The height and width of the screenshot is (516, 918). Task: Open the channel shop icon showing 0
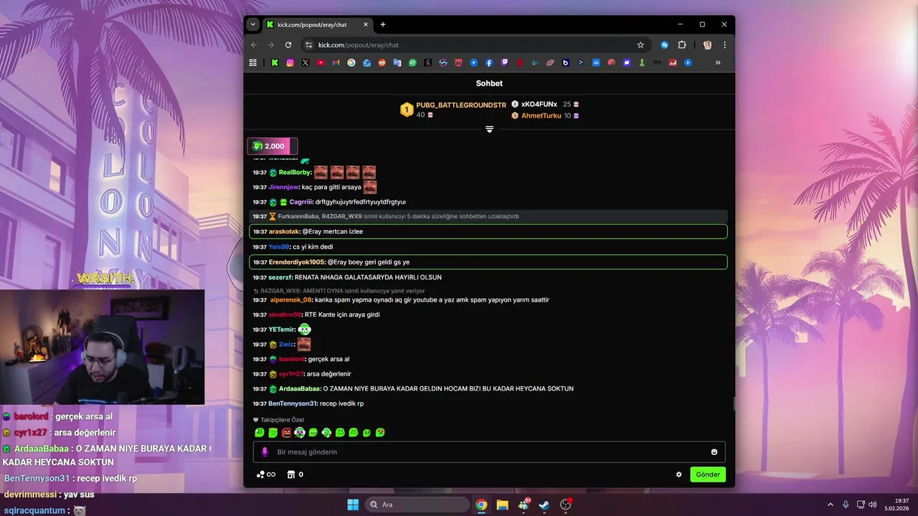[x=295, y=474]
